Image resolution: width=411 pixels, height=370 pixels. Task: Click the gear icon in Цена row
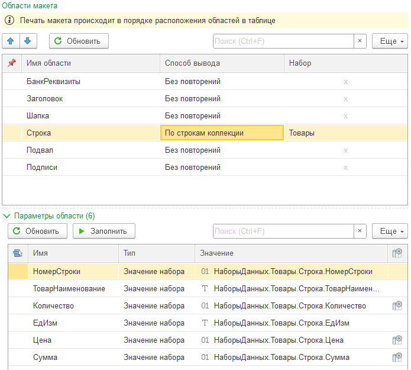(x=397, y=340)
